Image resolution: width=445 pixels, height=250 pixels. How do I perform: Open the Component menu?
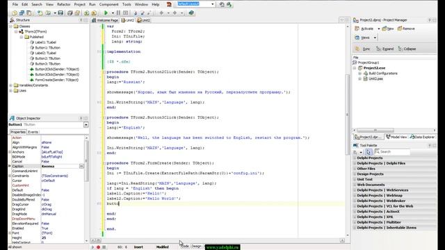pyautogui.click(x=108, y=4)
